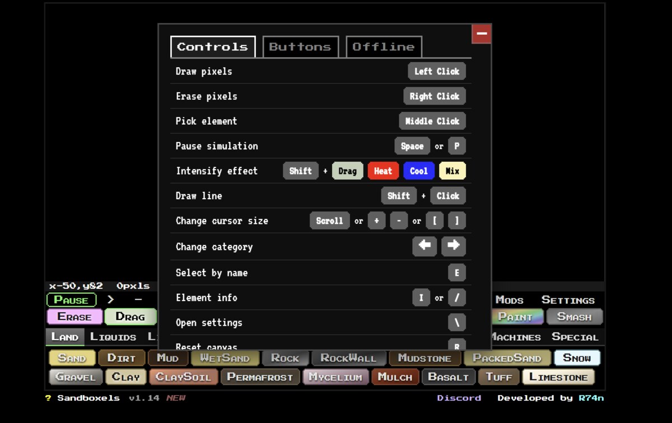This screenshot has height=423, width=672.
Task: Select the ClaySoil element
Action: pyautogui.click(x=183, y=377)
